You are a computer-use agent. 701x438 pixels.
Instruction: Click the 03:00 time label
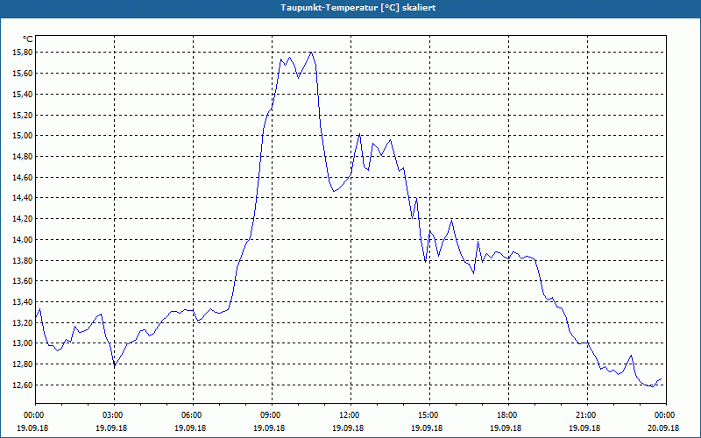[x=115, y=415]
